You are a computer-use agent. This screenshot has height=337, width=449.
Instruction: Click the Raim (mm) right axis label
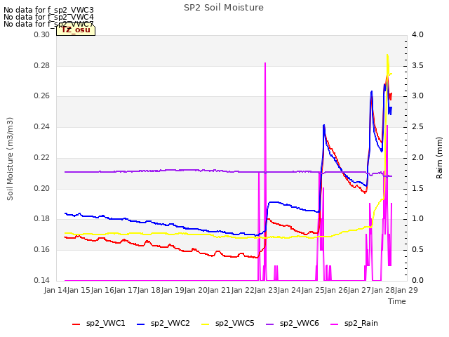[x=439, y=158]
